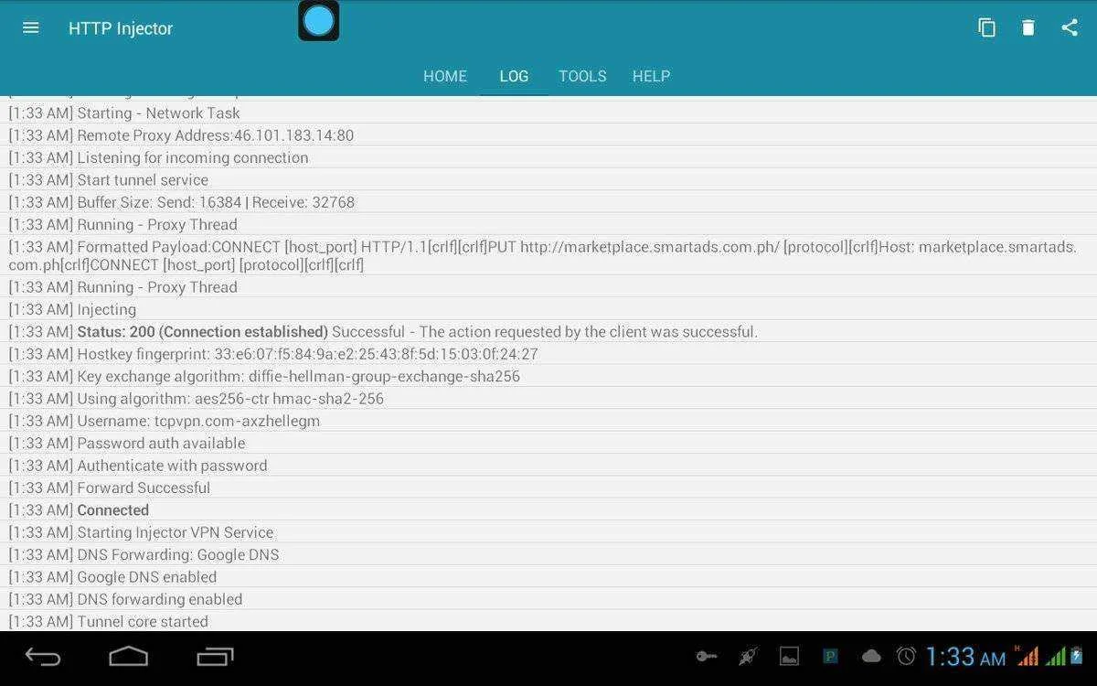Select the 'Injecting' log line

548,309
